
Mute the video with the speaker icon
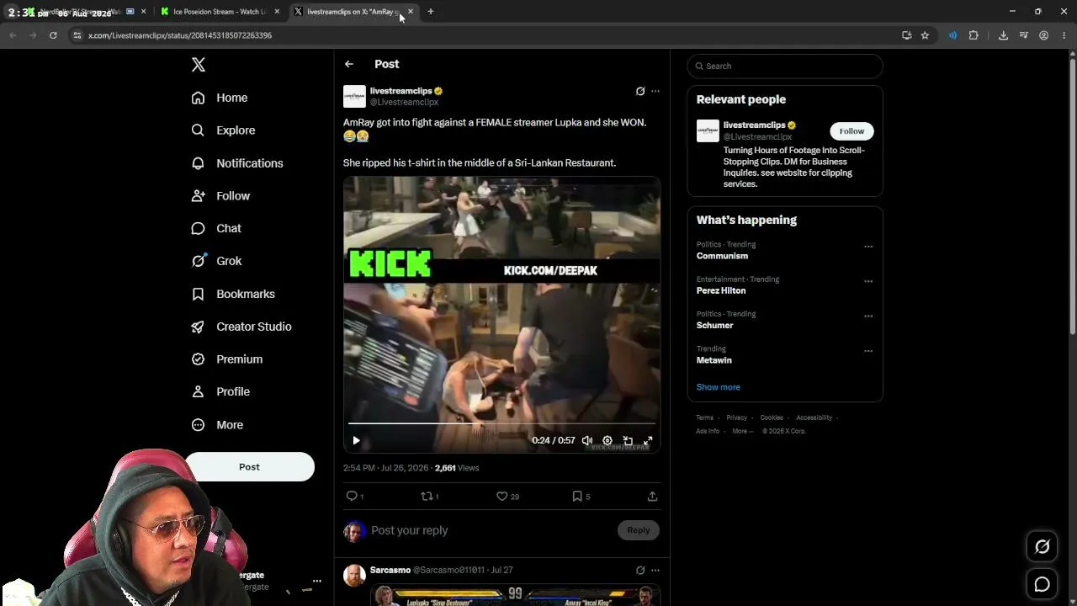[x=587, y=440]
